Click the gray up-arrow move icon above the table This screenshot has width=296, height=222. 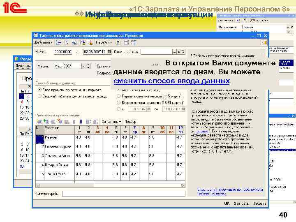click(74, 122)
